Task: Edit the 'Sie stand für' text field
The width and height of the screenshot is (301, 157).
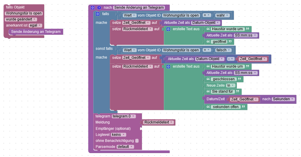Action: tap(223, 92)
